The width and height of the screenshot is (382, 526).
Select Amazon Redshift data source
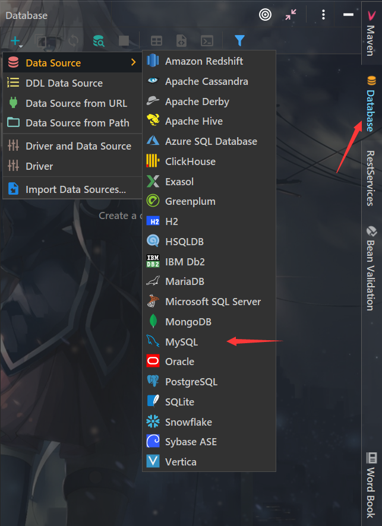tap(209, 61)
